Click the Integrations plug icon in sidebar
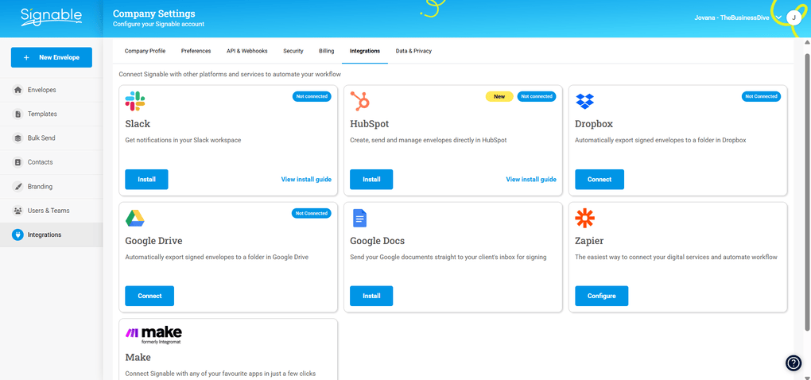Image resolution: width=811 pixels, height=380 pixels. pos(17,235)
